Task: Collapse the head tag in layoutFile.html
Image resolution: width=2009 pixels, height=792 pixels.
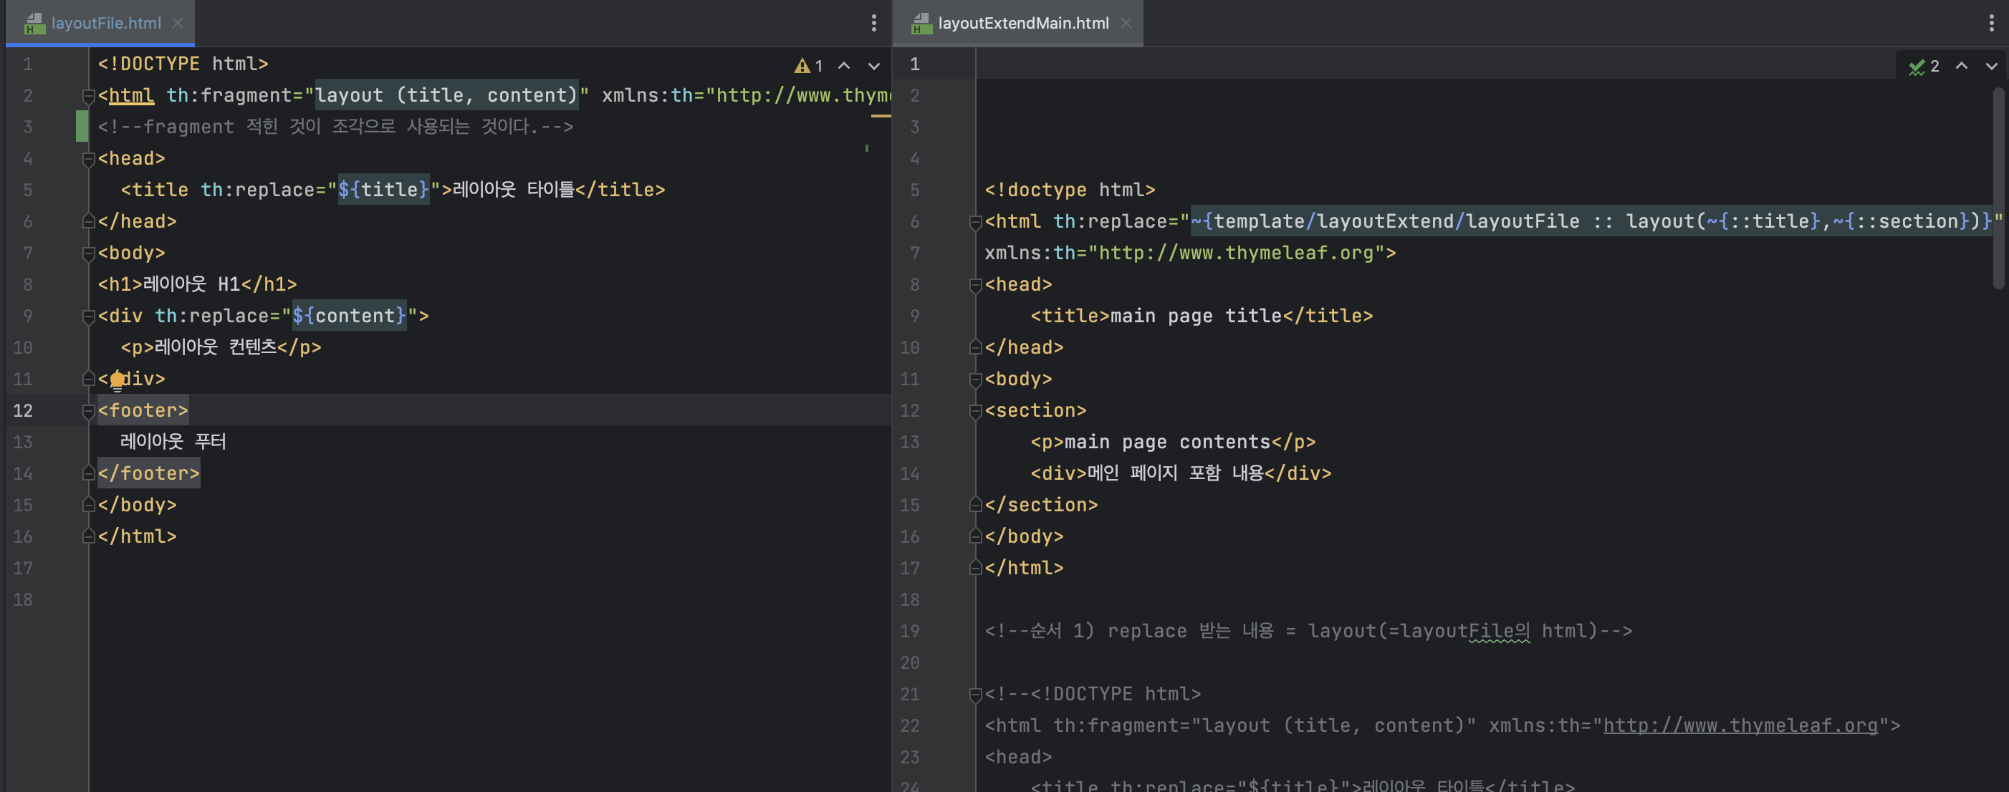Action: click(x=88, y=159)
